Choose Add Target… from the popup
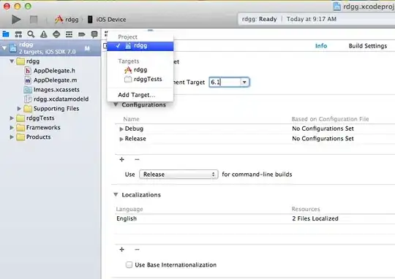 [137, 95]
